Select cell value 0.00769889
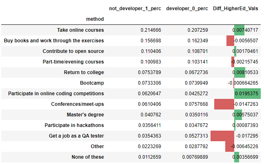264x164 pixels. 195,157
